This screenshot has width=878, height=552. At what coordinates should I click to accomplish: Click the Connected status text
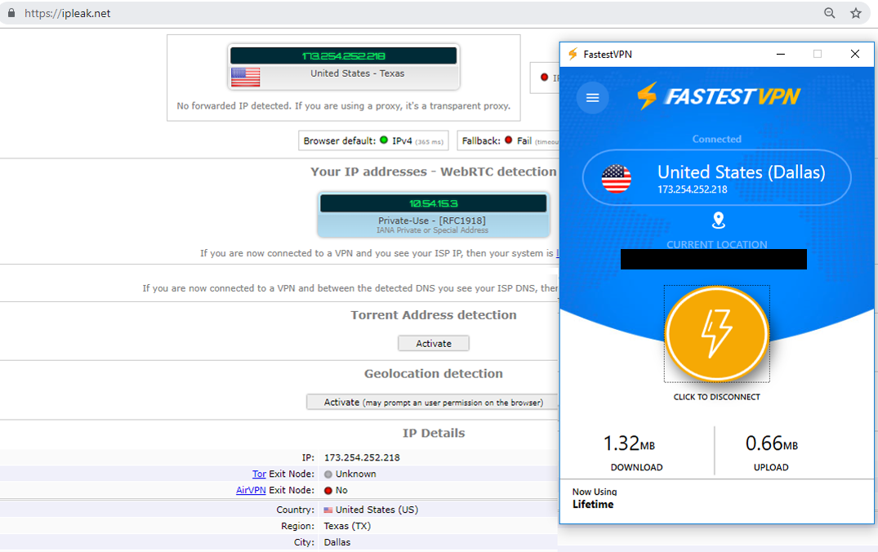(x=717, y=139)
